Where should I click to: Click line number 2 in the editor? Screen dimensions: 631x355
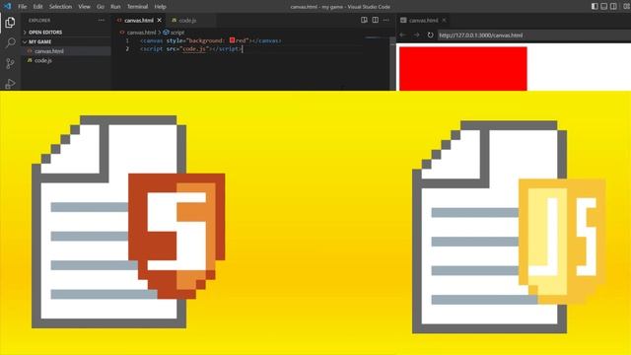tap(127, 48)
